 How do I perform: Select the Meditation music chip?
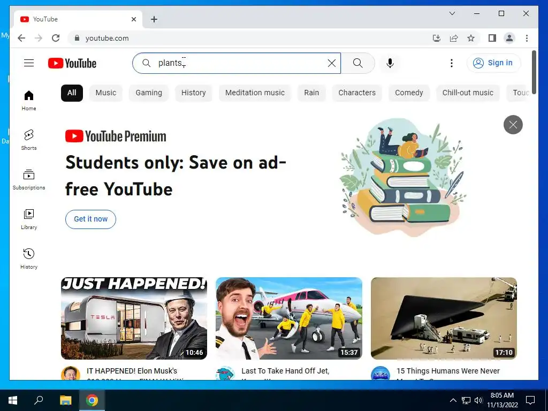(x=255, y=93)
